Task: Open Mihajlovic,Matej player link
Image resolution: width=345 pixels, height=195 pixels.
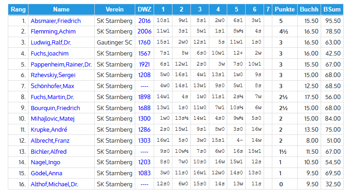Action: pos(52,119)
